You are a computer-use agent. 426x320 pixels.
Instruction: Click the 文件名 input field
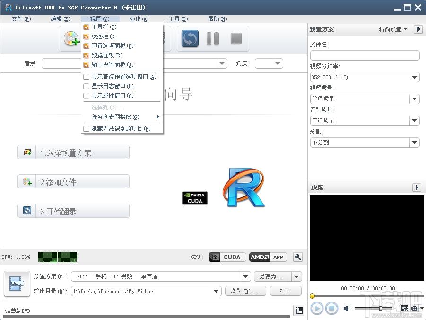(365, 55)
